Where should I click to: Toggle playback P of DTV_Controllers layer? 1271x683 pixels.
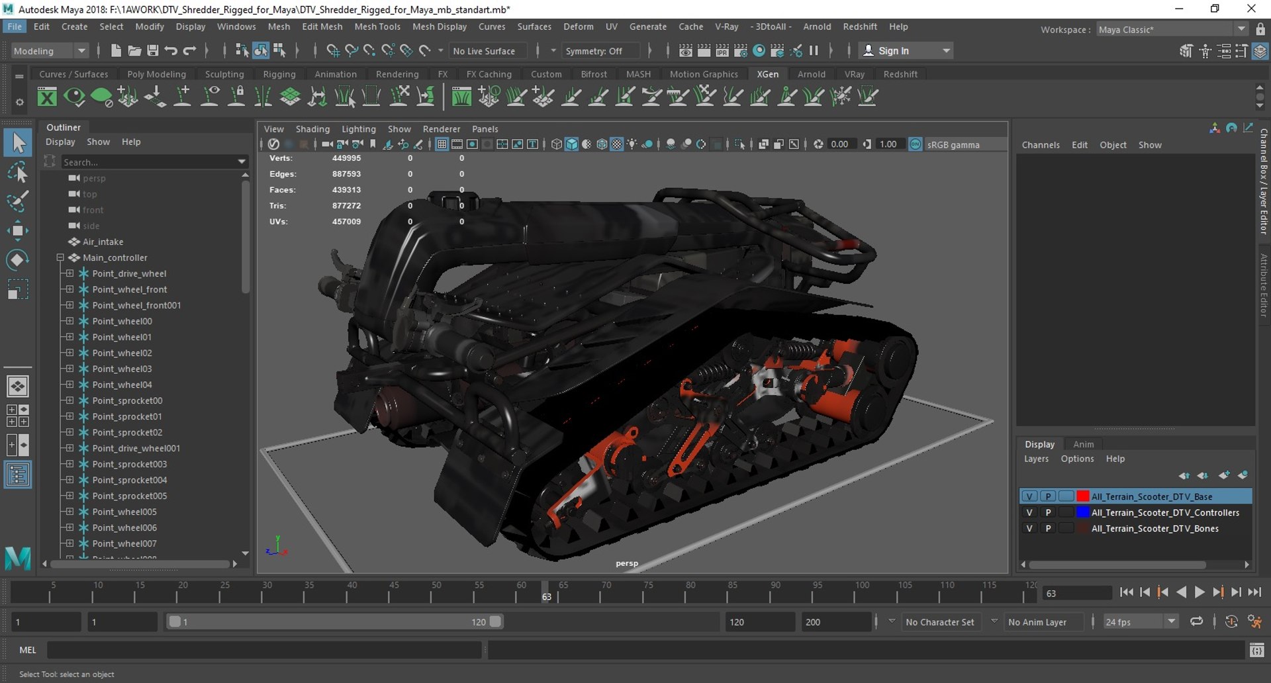(x=1048, y=512)
